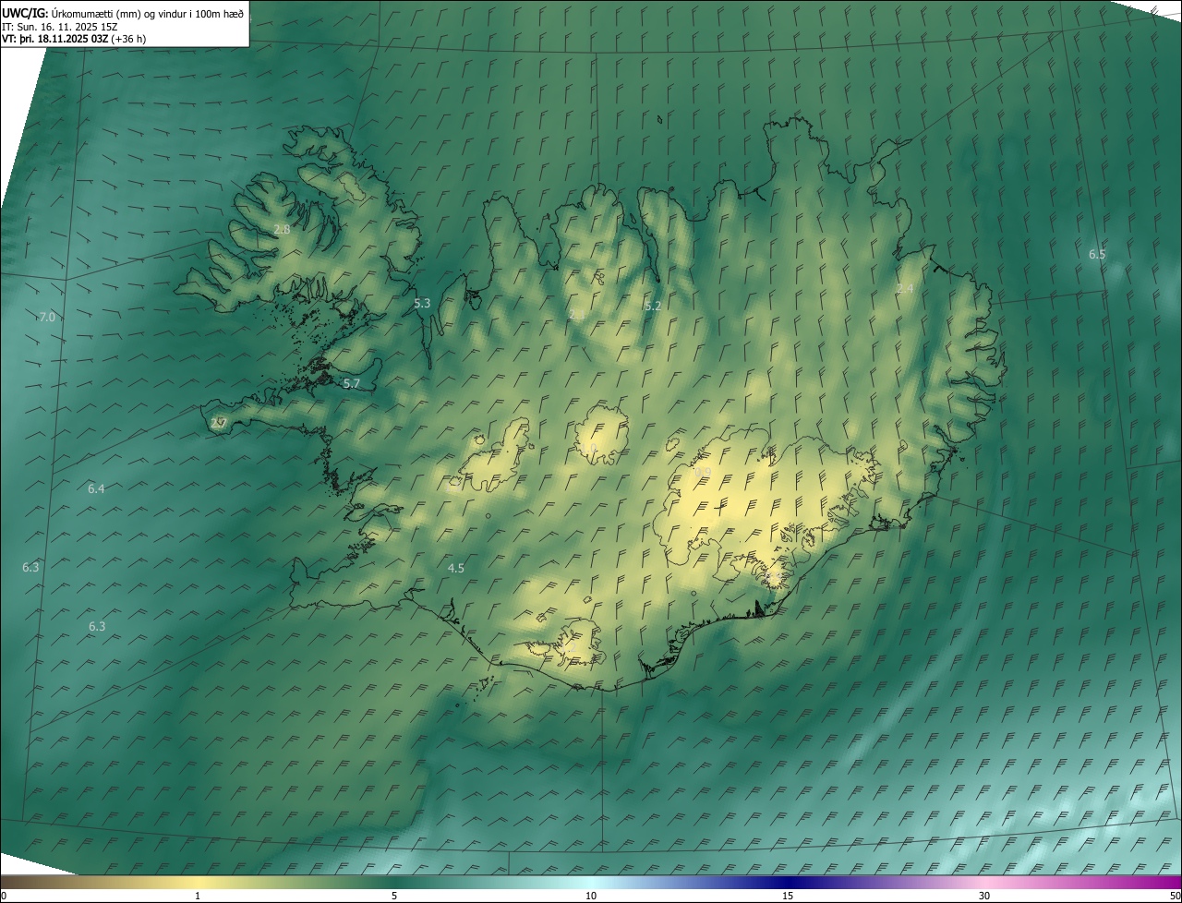Click the pale yellow section of the colorbar
Screen dimensions: 1182x903
(198, 882)
